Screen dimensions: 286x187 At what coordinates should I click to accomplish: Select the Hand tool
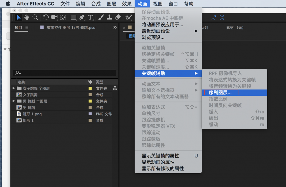[x=27, y=17]
